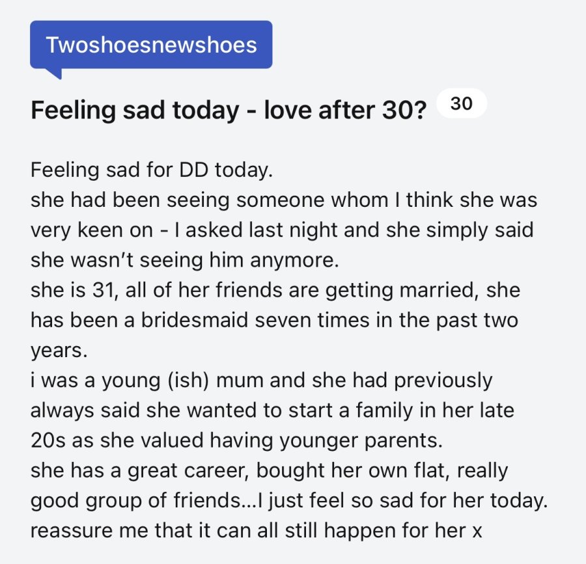Click the line good group of friends
This screenshot has width=586, height=564.
289,501
